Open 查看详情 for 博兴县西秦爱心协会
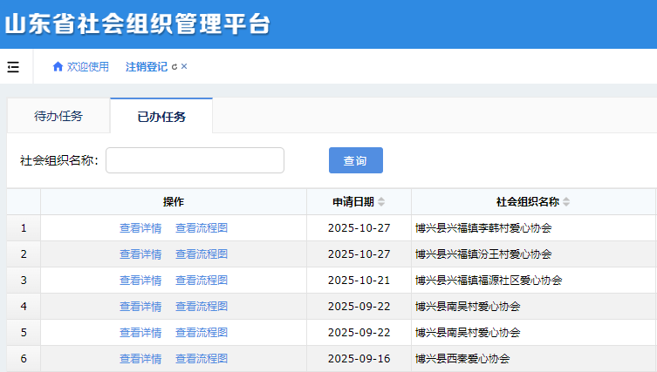 point(140,359)
